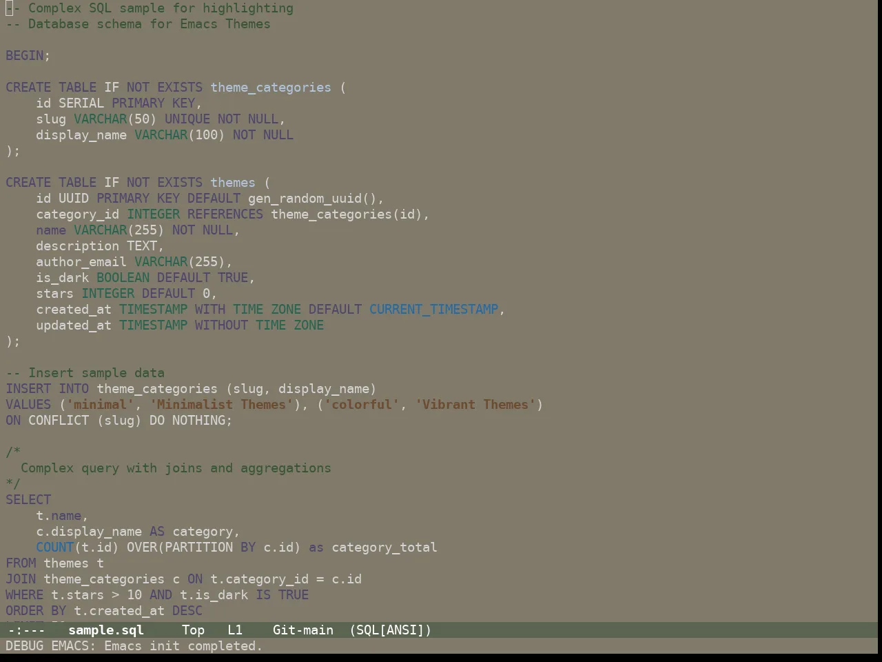Click the themes table name in second CREATE TABLE
The width and height of the screenshot is (882, 662).
pyautogui.click(x=233, y=183)
